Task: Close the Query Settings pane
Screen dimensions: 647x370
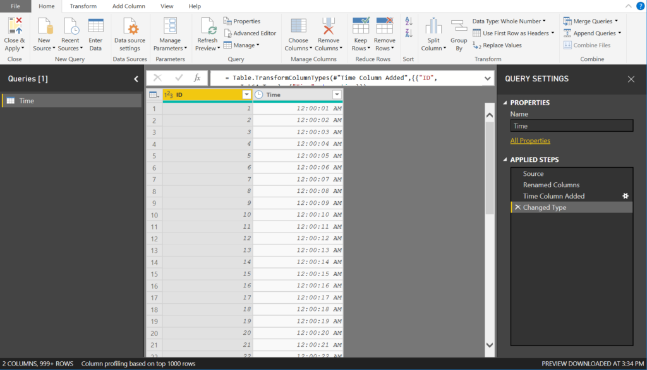Action: 631,79
